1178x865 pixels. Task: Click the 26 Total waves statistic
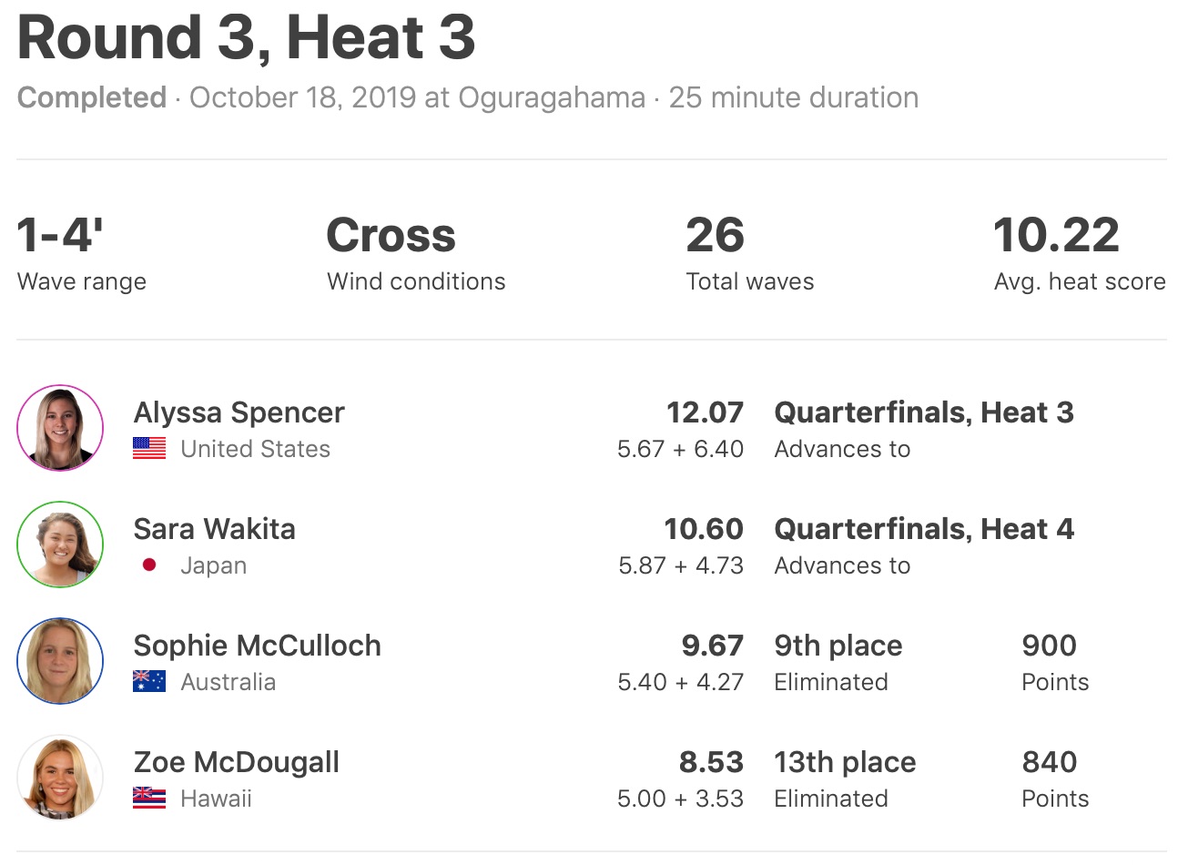[716, 236]
